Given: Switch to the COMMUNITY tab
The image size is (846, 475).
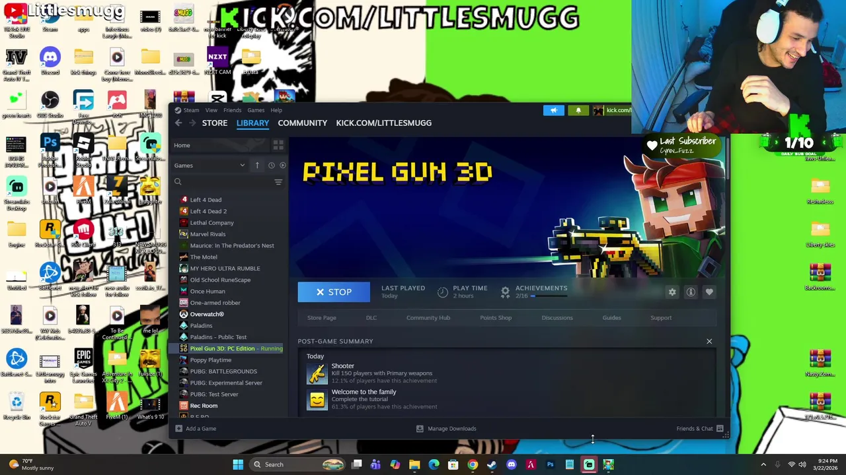Looking at the screenshot, I should (x=303, y=123).
